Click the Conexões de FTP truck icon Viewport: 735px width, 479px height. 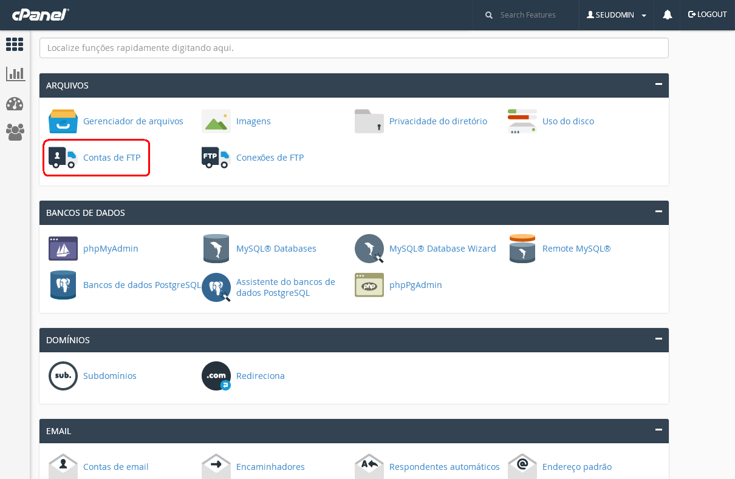point(216,158)
